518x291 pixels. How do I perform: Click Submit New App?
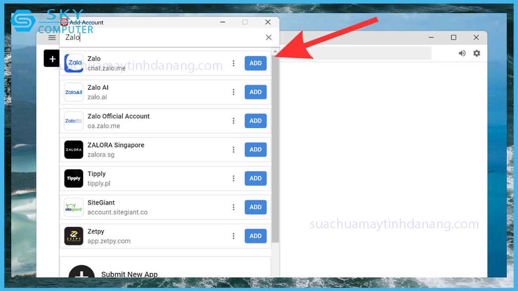click(x=129, y=274)
